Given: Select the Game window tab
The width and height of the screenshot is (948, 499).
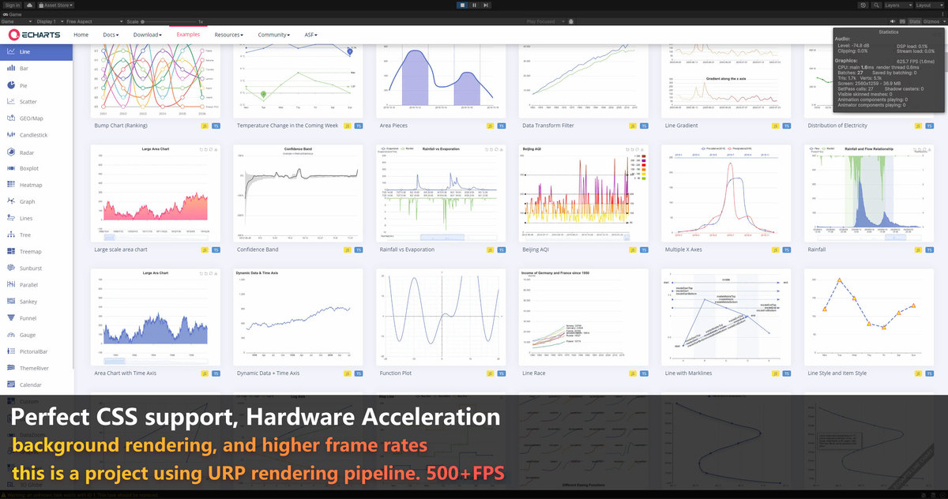Looking at the screenshot, I should (x=12, y=14).
